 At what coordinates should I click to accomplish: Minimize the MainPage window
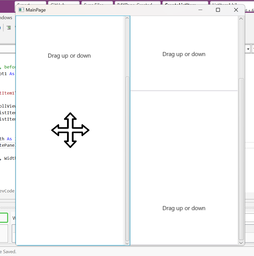click(x=200, y=10)
